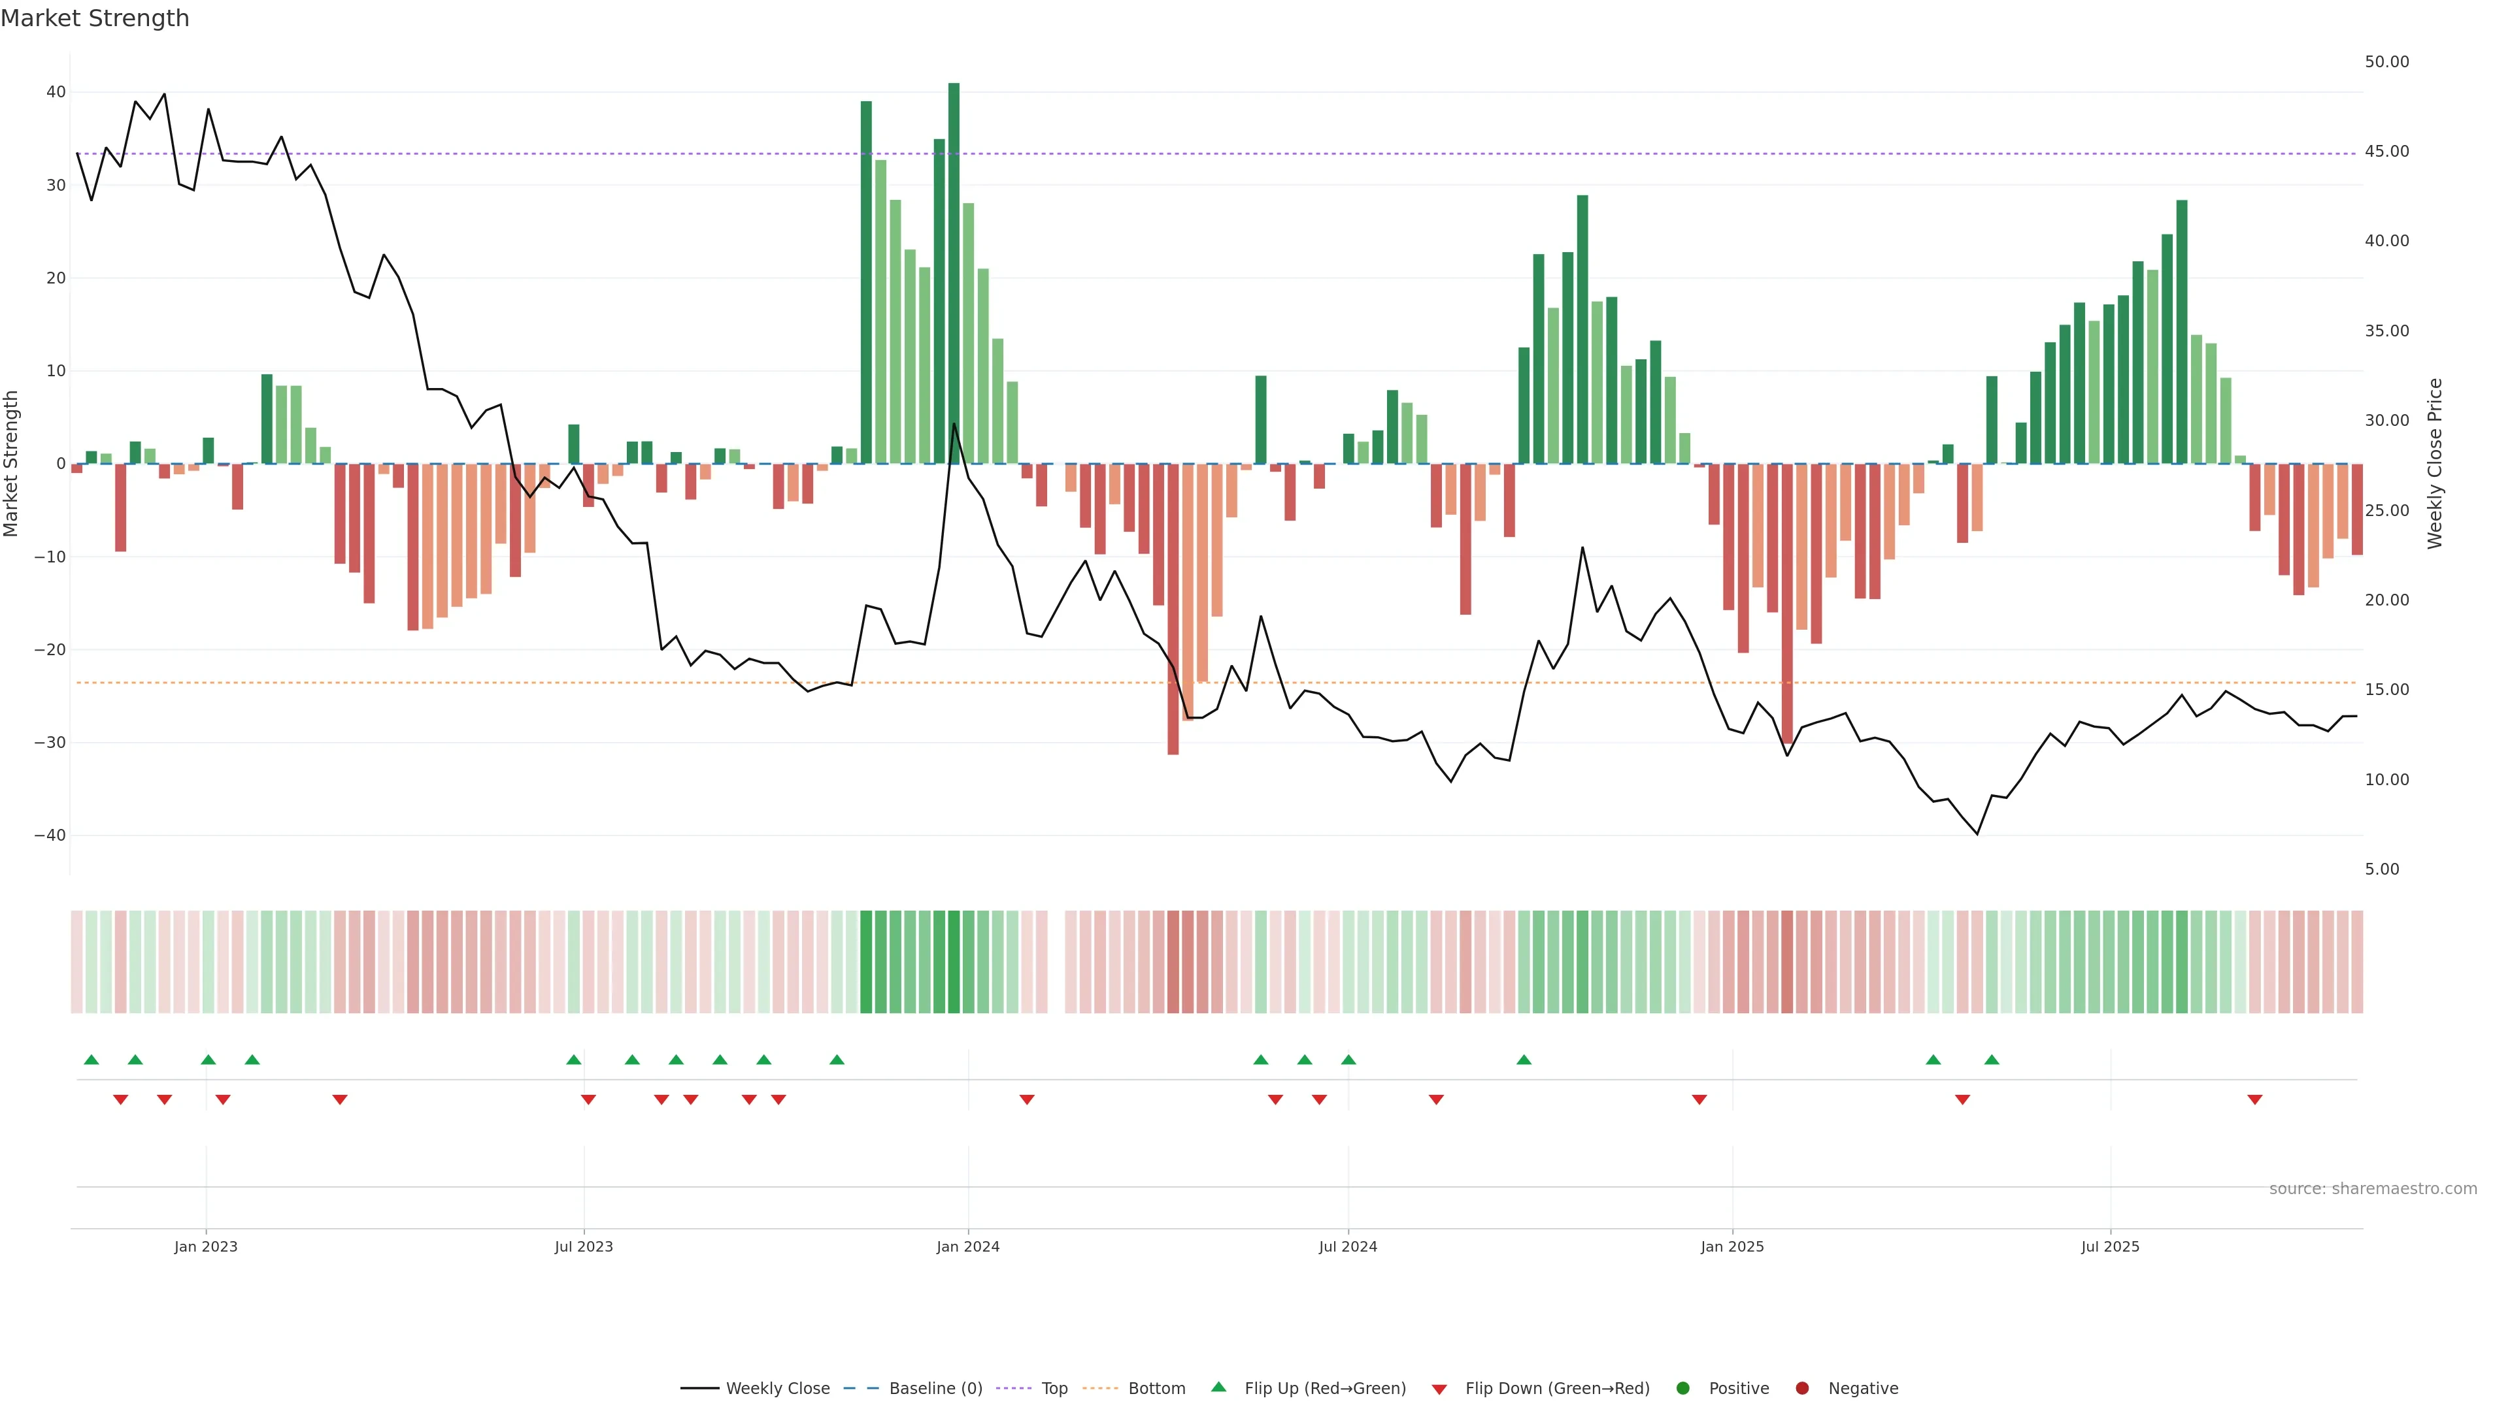Viewport: 2510px width, 1411px height.
Task: Click the Weekly Close Price right axis title
Action: [x=2435, y=464]
